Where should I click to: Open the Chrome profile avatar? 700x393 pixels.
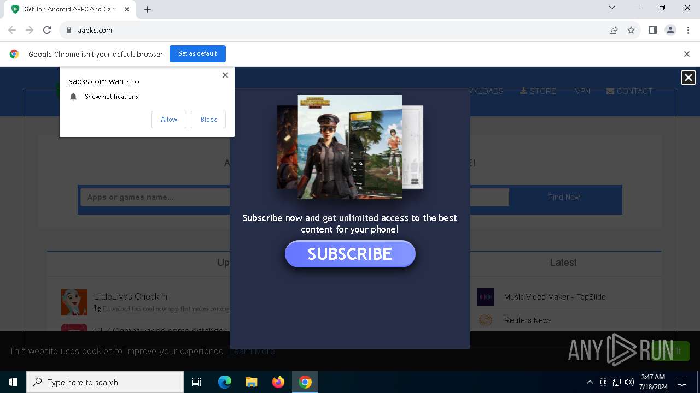tap(670, 30)
